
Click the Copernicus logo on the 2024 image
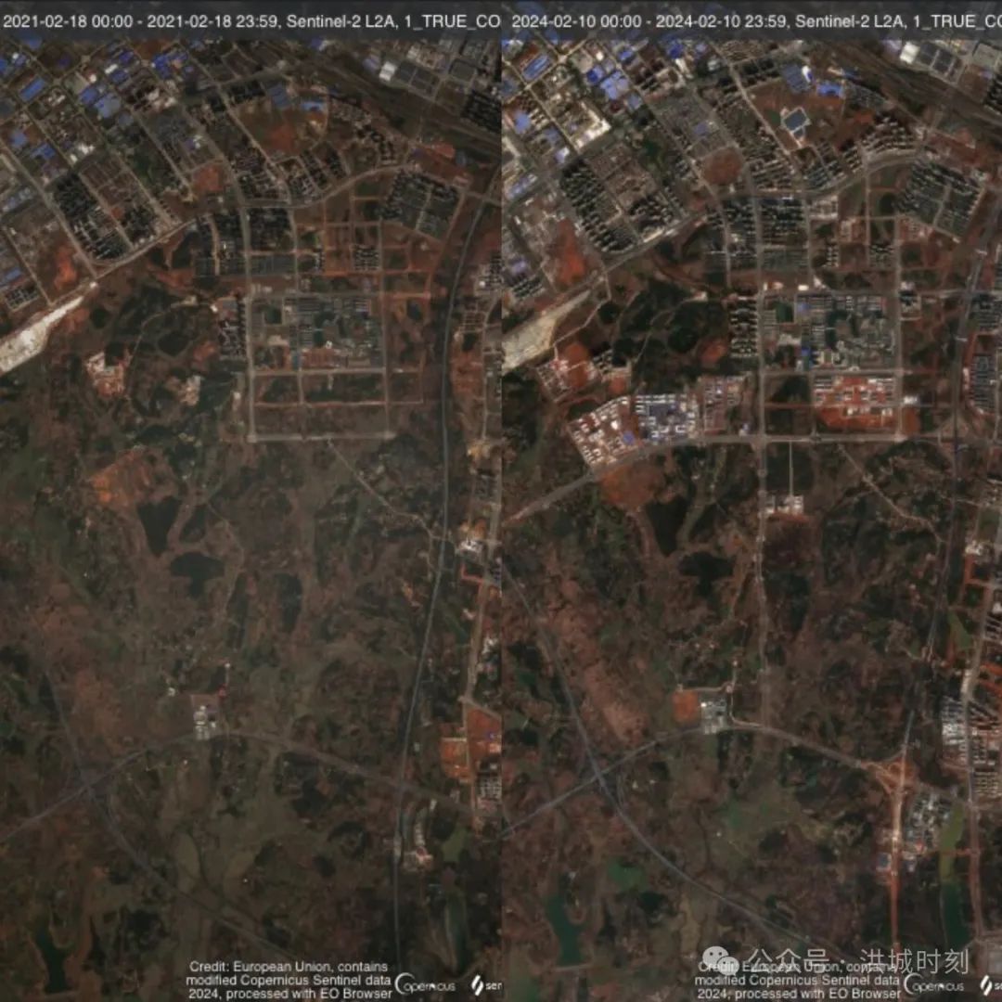tap(933, 984)
